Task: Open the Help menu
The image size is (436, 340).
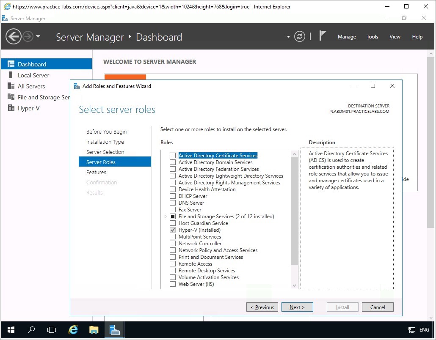Action: 417,37
